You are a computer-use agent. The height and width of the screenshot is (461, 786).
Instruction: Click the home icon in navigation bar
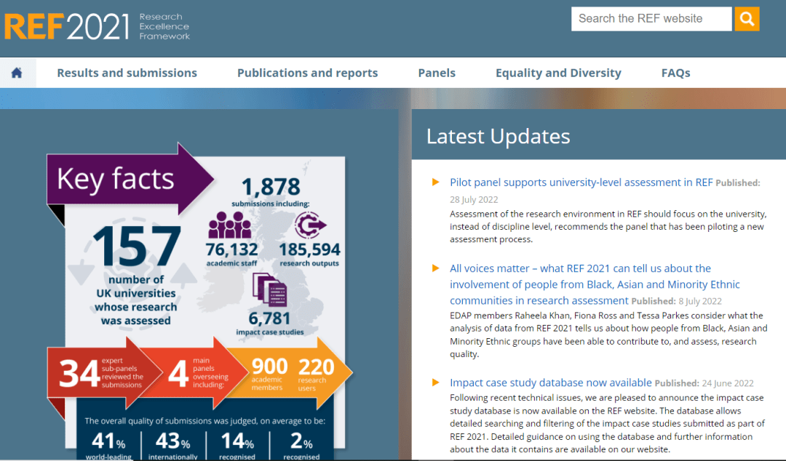[17, 73]
